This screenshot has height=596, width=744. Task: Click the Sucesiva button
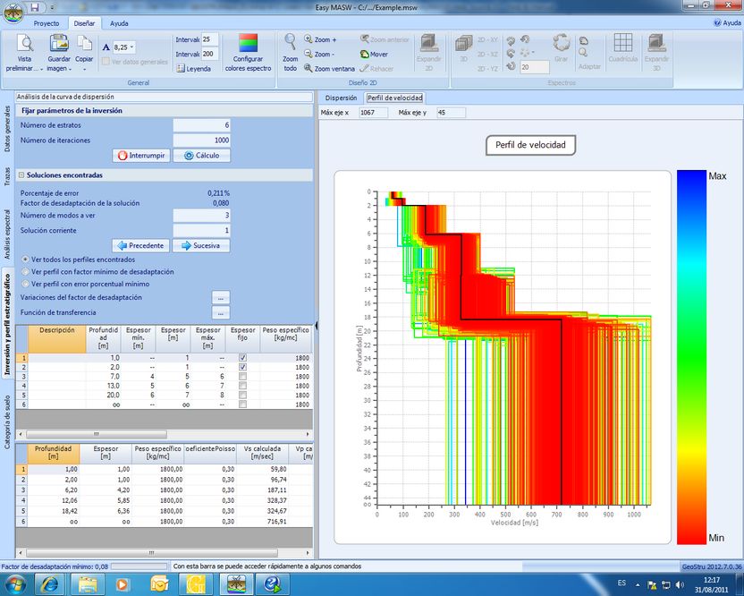point(201,245)
